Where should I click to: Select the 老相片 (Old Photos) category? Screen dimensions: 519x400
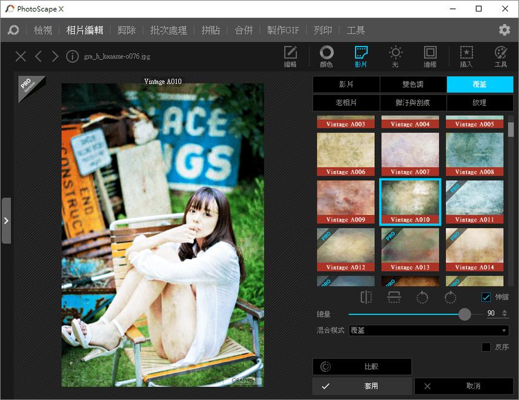tap(346, 102)
